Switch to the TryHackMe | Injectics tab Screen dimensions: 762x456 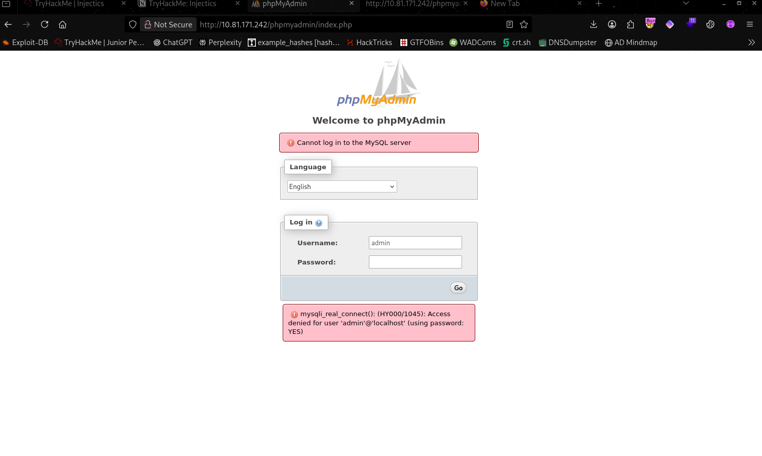(69, 4)
